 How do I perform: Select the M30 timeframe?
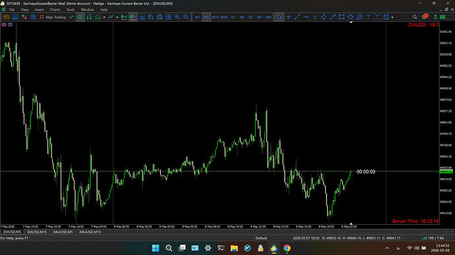tap(224, 17)
